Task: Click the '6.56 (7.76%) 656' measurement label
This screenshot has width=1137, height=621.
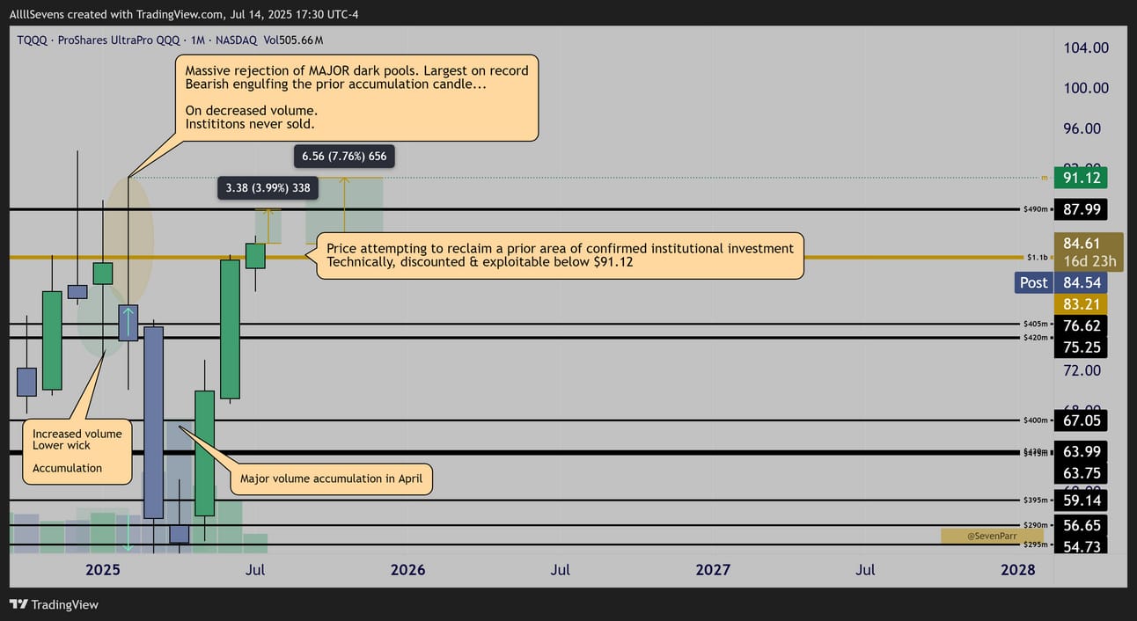Action: (344, 157)
